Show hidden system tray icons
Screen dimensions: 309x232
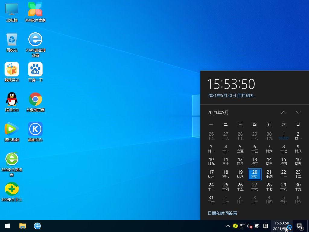coord(228,226)
